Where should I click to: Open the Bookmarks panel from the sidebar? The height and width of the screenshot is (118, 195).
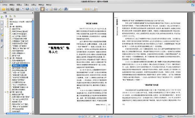pyautogui.click(x=2, y=17)
